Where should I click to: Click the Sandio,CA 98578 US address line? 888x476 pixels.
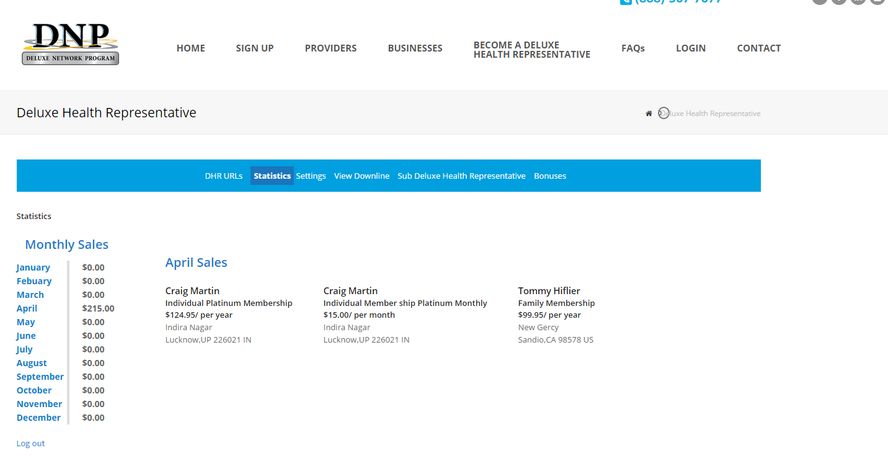pos(556,340)
